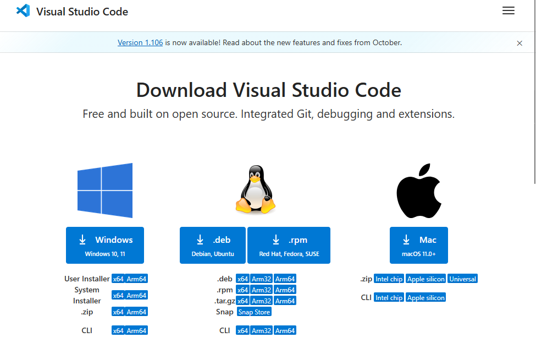Download the Windows 10, 11 installer
The height and width of the screenshot is (359, 536).
[105, 246]
